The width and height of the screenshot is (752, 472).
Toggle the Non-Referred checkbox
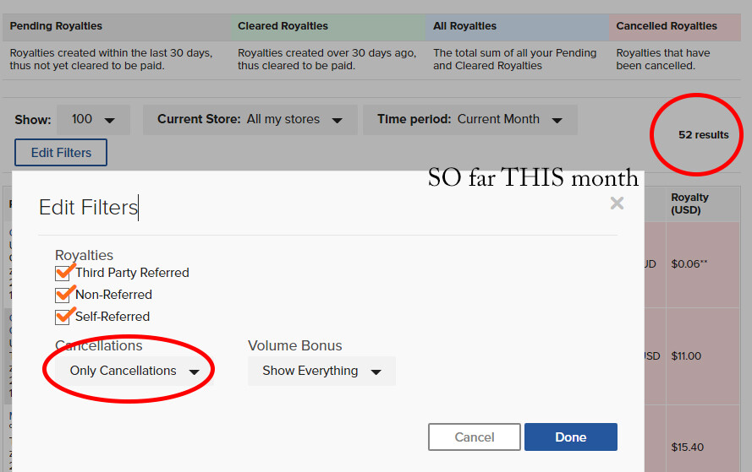[63, 295]
